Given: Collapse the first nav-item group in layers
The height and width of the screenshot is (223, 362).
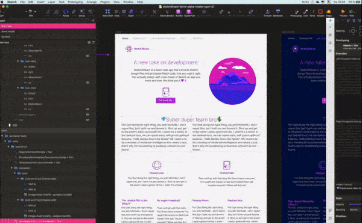Looking at the screenshot, I should (x=17, y=61).
